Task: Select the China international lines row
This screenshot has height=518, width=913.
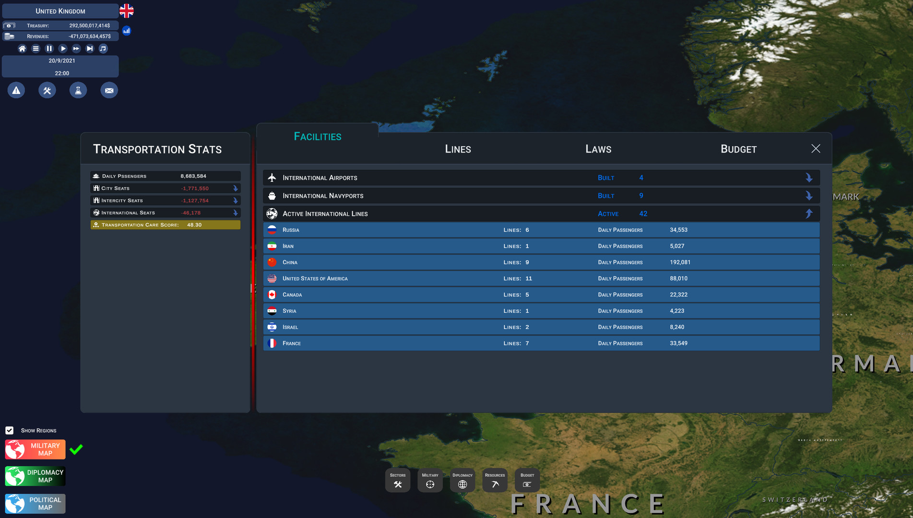Action: [x=541, y=262]
